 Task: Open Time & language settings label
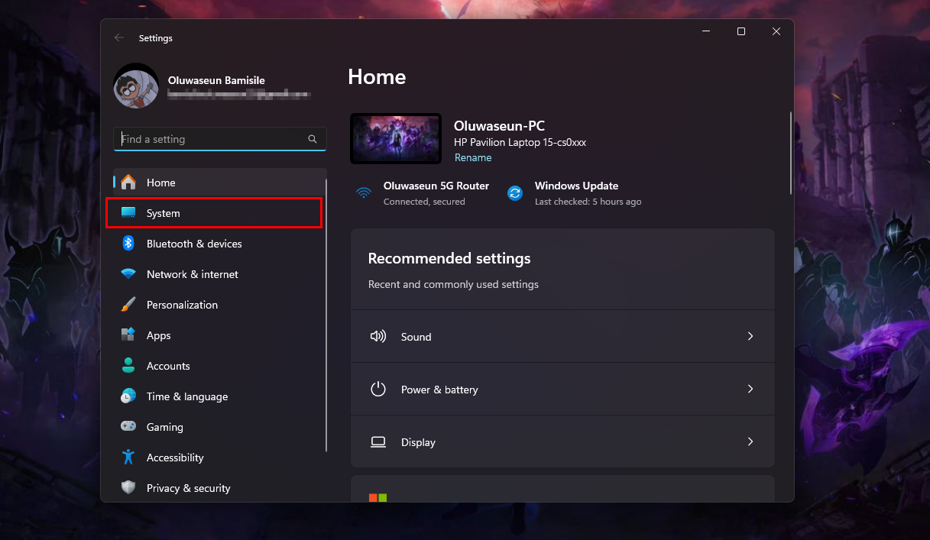click(187, 396)
